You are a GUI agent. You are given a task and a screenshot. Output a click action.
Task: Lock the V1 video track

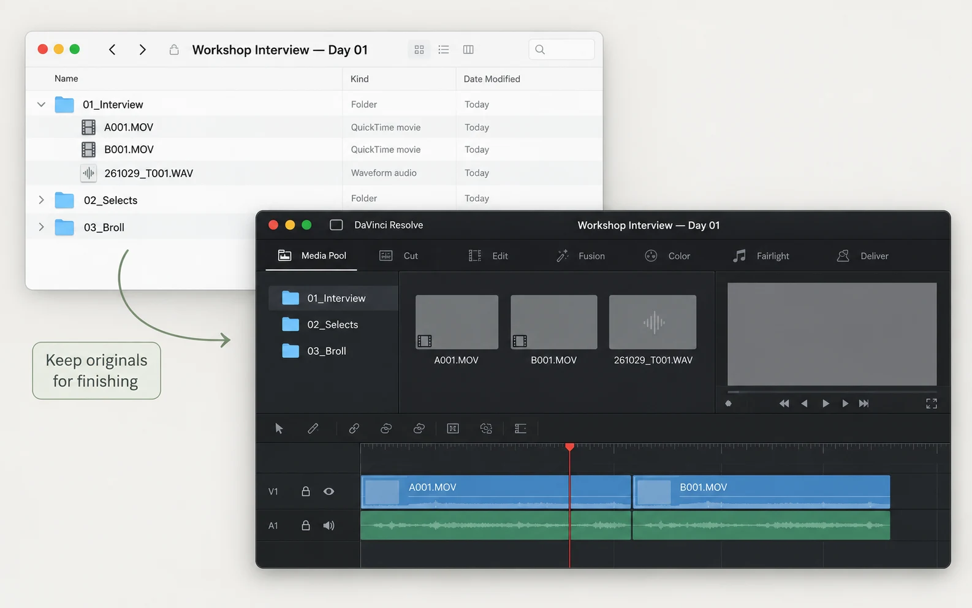coord(305,491)
